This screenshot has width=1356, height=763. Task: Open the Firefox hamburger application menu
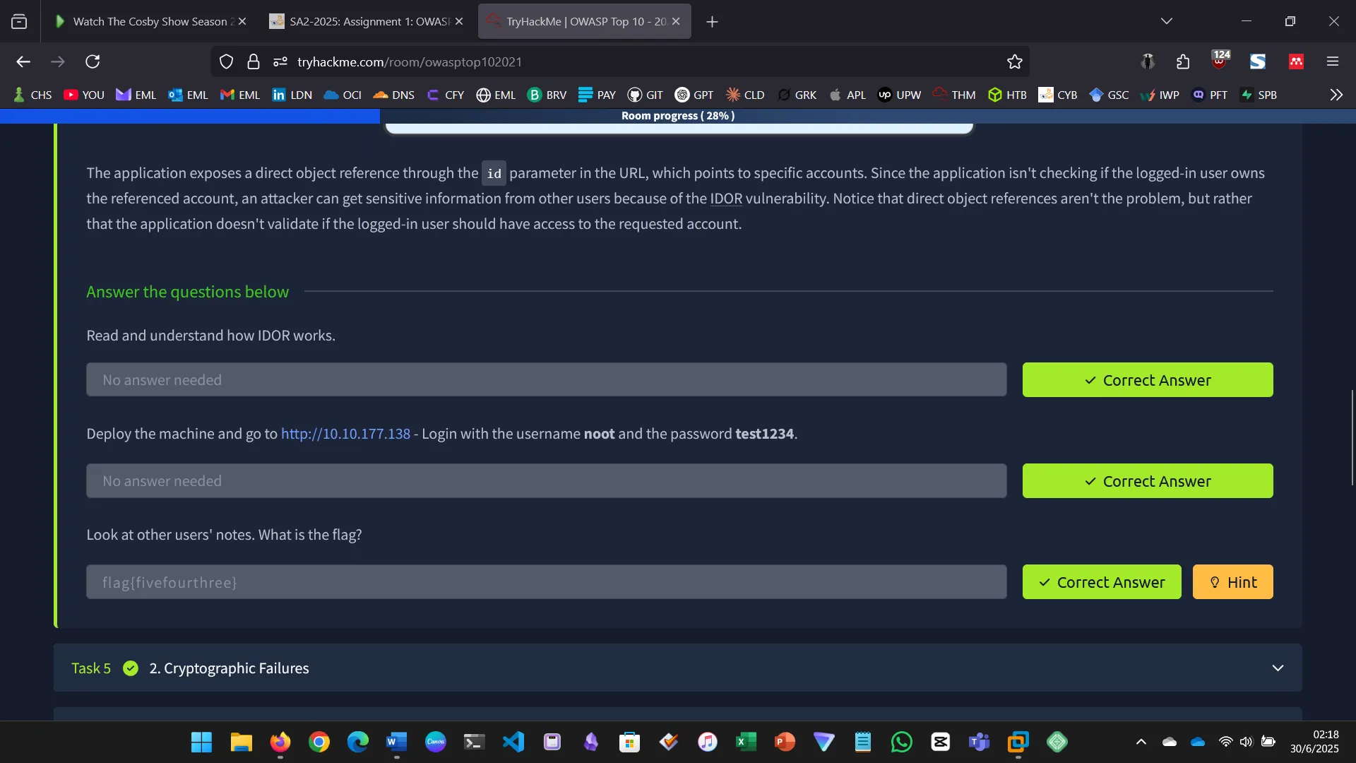pyautogui.click(x=1332, y=61)
